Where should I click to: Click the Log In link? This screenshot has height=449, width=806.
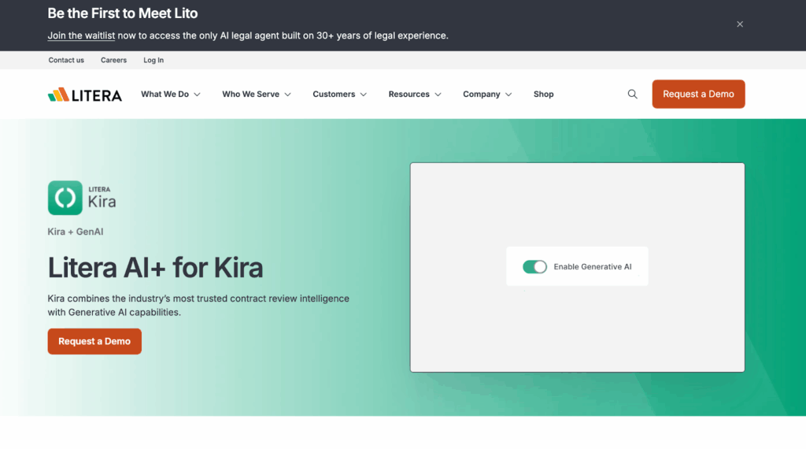[x=153, y=60]
